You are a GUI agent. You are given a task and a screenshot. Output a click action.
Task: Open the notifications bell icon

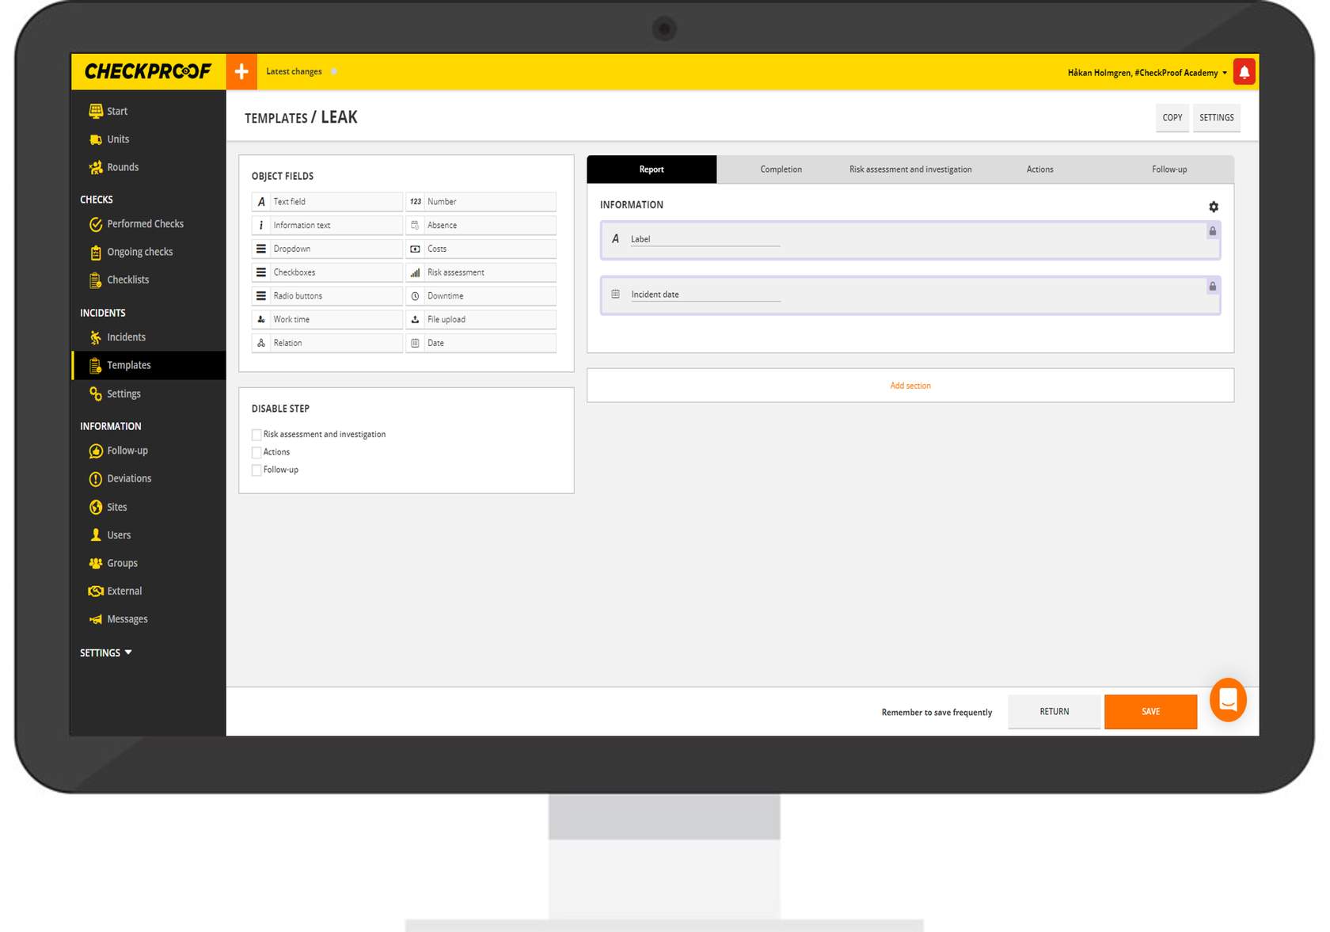1244,72
